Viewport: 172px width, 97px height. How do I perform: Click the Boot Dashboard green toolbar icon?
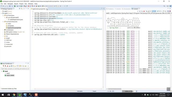point(15,6)
